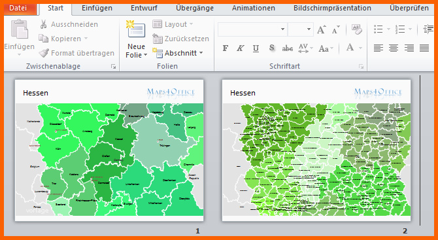Click the Ausschneiden label
This screenshot has width=438, height=240.
[75, 24]
